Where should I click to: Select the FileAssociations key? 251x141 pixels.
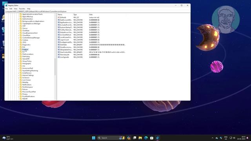(28, 54)
